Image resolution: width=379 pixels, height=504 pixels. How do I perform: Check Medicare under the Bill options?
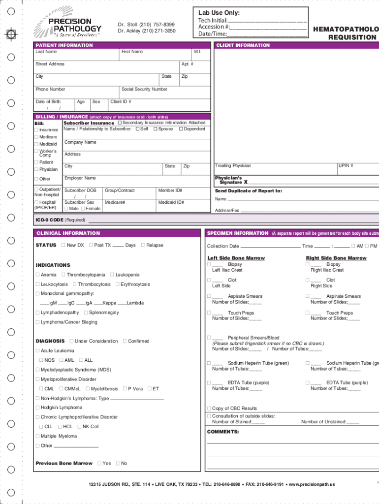(36, 137)
